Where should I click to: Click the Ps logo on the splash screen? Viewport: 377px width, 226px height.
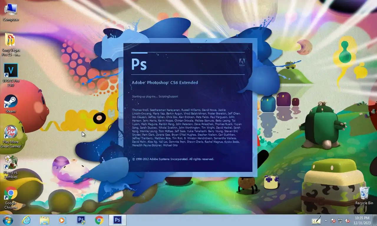pos(139,64)
